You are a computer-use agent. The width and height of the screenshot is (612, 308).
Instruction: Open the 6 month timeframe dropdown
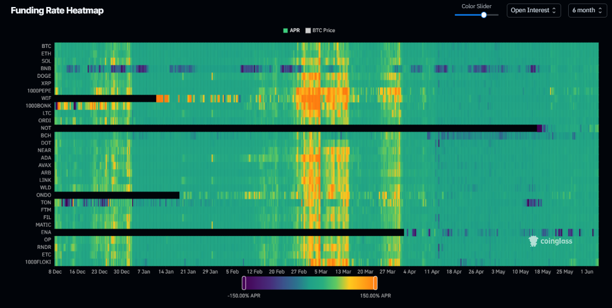coord(587,11)
